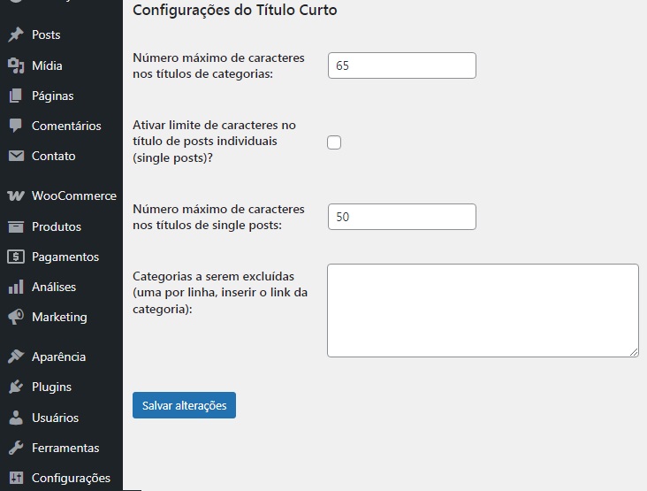Enable single posts title character limit checkbox

(x=334, y=142)
